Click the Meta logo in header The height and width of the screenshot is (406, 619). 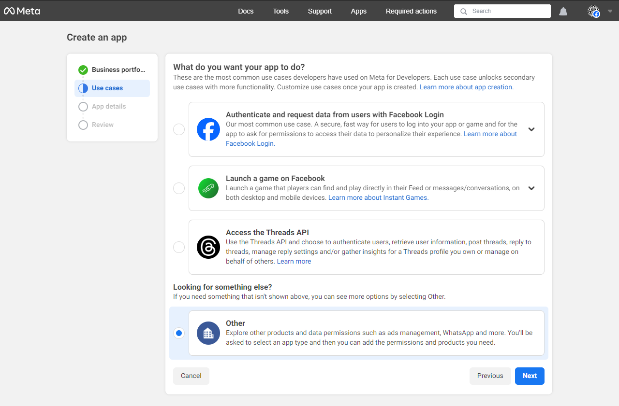22,11
